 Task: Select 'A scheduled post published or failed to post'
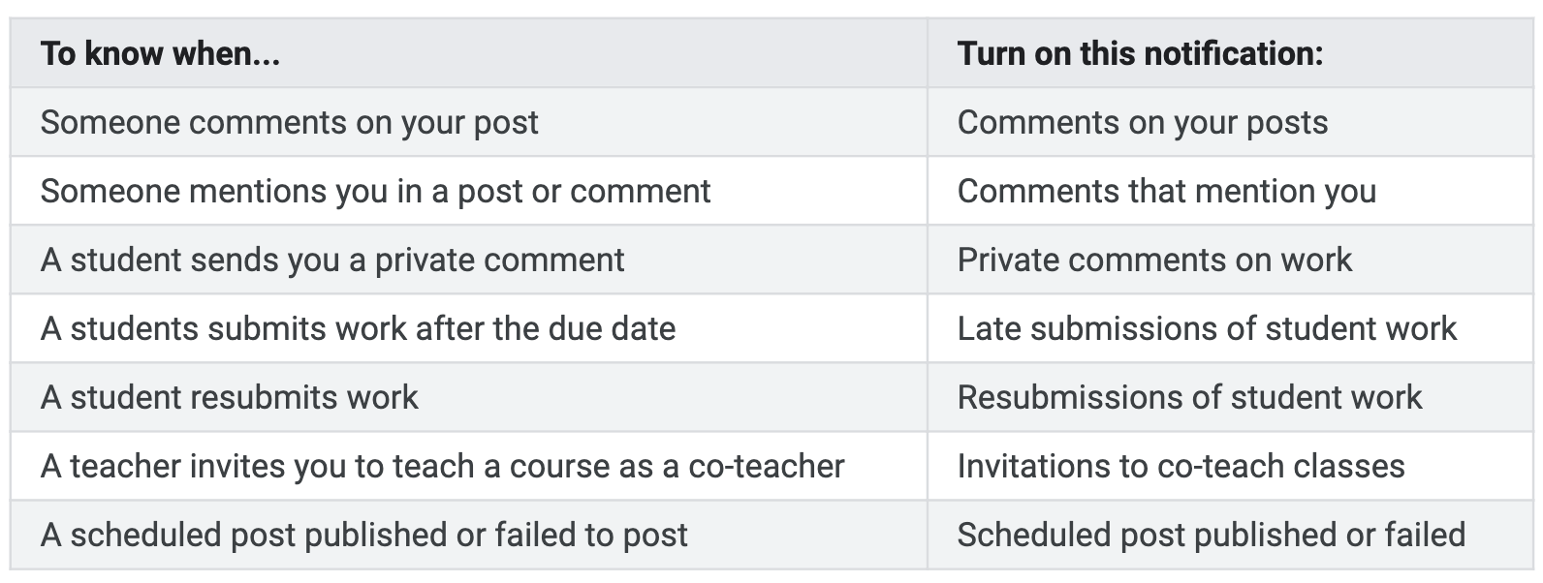363,536
